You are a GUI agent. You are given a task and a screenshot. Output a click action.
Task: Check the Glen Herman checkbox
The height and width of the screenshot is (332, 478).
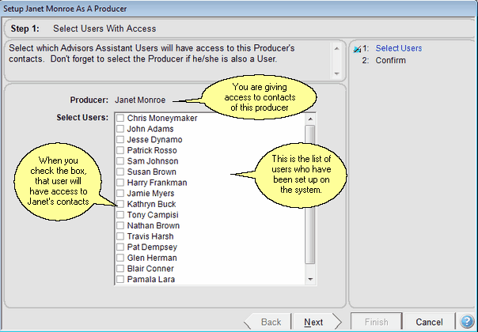pos(120,258)
